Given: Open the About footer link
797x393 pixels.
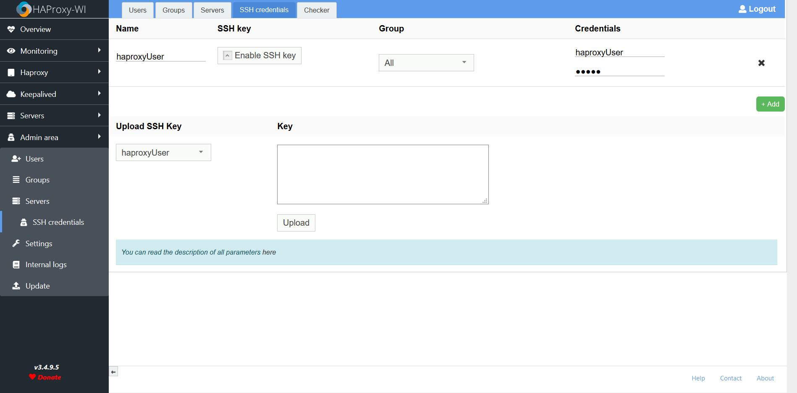Looking at the screenshot, I should point(765,378).
